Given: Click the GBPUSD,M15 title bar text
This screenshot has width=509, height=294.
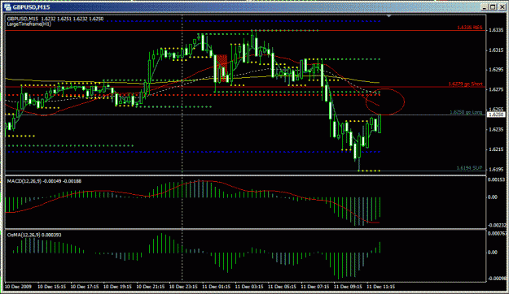Looking at the screenshot, I should pos(32,7).
